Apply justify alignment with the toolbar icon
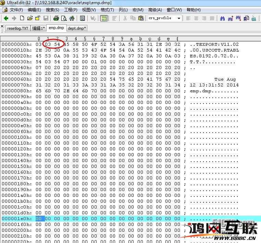261x243 pixels. click(212, 18)
